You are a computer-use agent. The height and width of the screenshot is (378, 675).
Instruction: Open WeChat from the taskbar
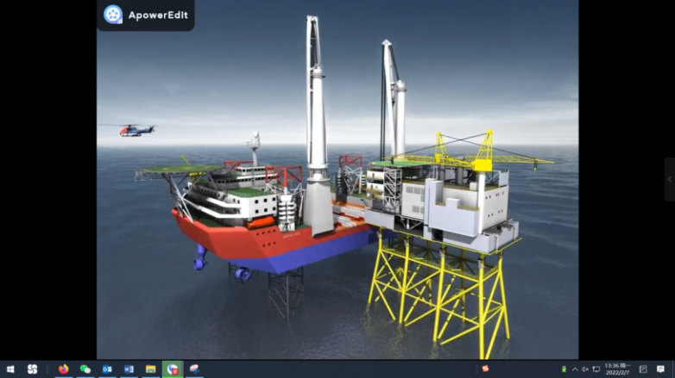(x=85, y=369)
